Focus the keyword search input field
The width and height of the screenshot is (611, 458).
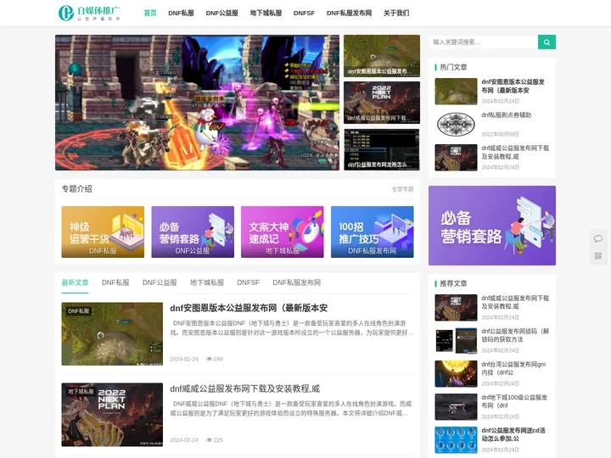point(483,42)
